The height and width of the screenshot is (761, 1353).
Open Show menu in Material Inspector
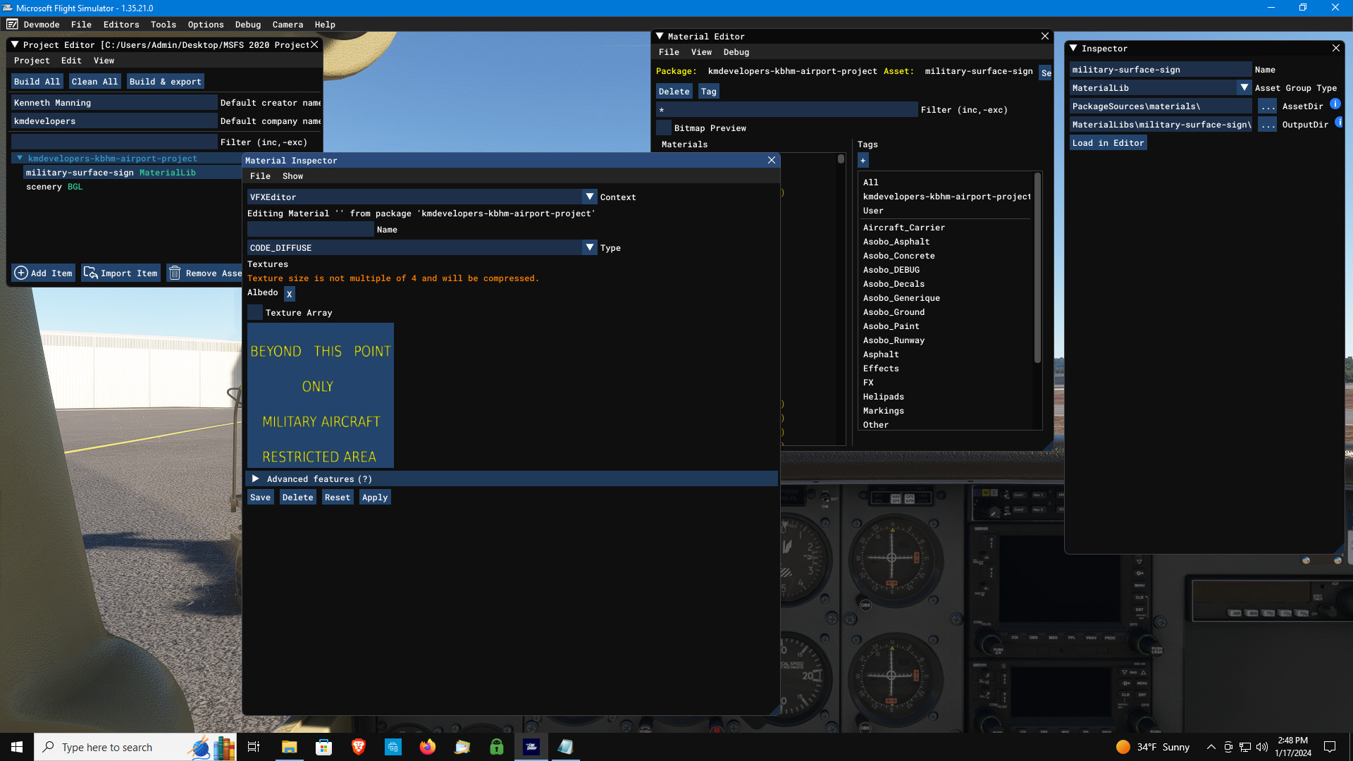(292, 176)
